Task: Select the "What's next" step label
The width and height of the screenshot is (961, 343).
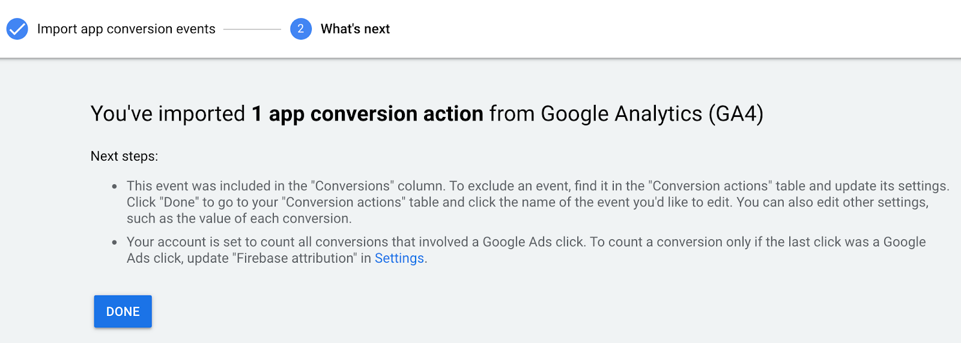Action: 355,29
